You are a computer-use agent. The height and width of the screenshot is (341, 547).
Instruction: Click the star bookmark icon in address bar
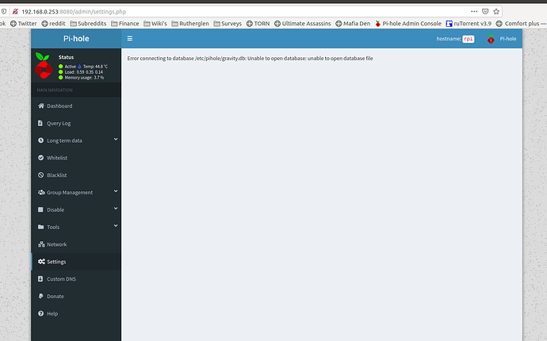pyautogui.click(x=496, y=12)
